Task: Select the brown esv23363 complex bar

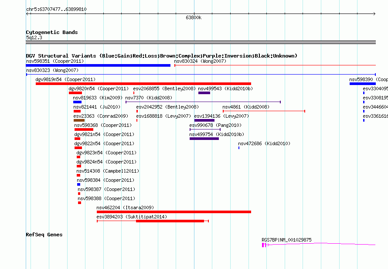Action: tap(79, 120)
